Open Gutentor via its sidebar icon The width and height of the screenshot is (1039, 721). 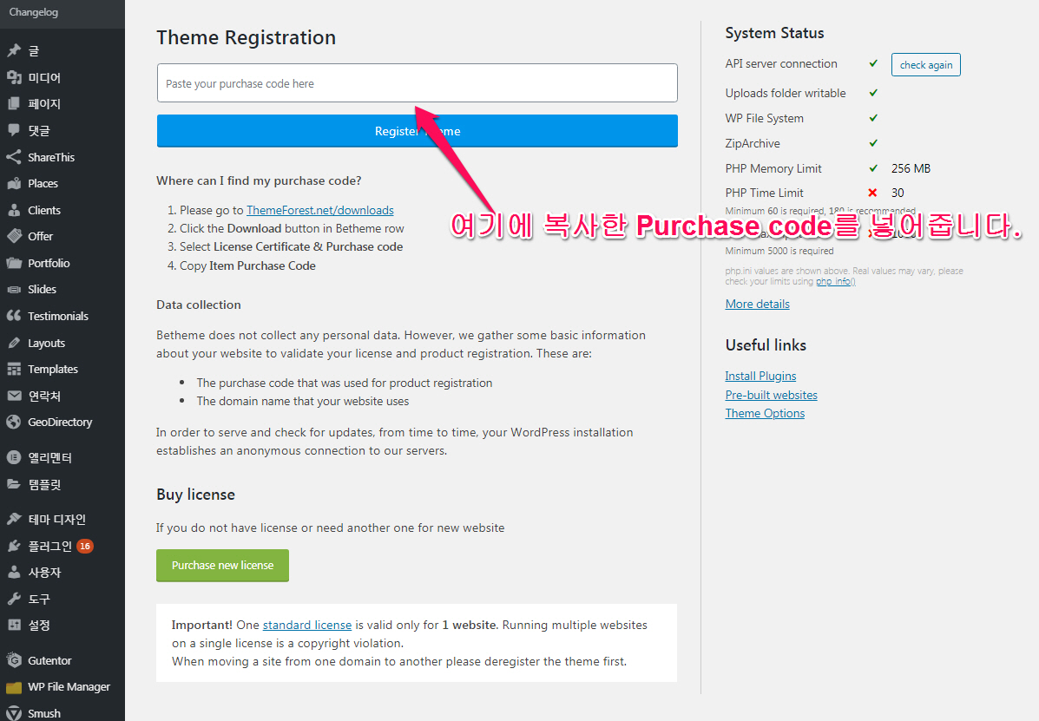(x=14, y=660)
